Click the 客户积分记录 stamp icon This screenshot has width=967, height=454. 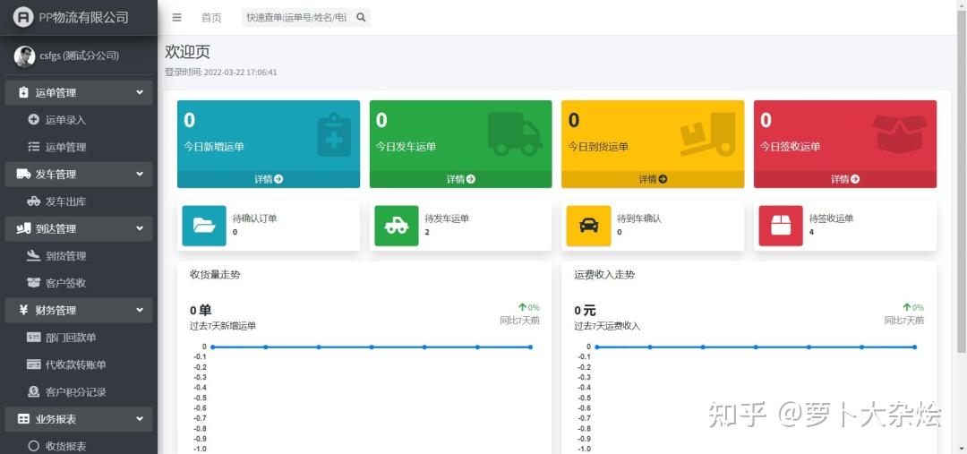(33, 391)
